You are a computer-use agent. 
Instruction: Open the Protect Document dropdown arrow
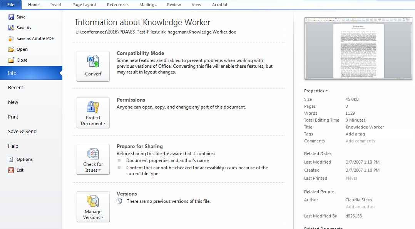point(105,124)
